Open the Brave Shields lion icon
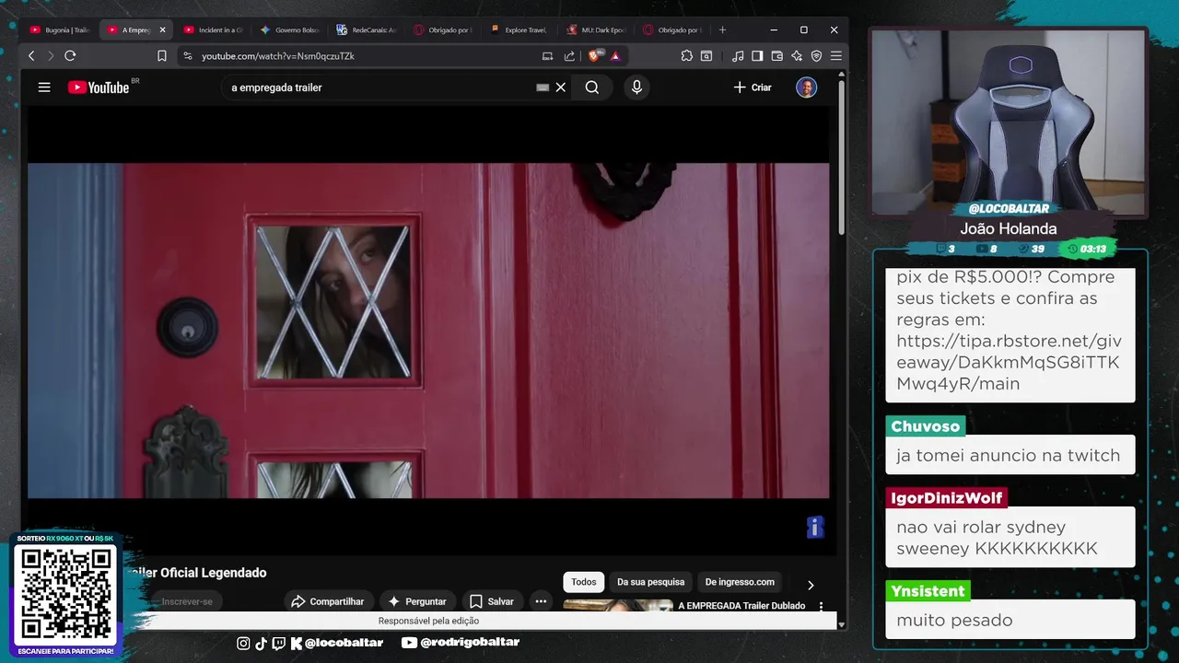 tap(595, 56)
